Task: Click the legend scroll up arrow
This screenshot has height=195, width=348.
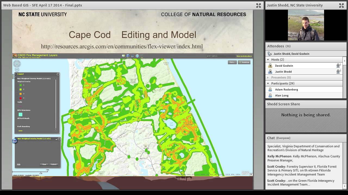Action: tap(56, 79)
